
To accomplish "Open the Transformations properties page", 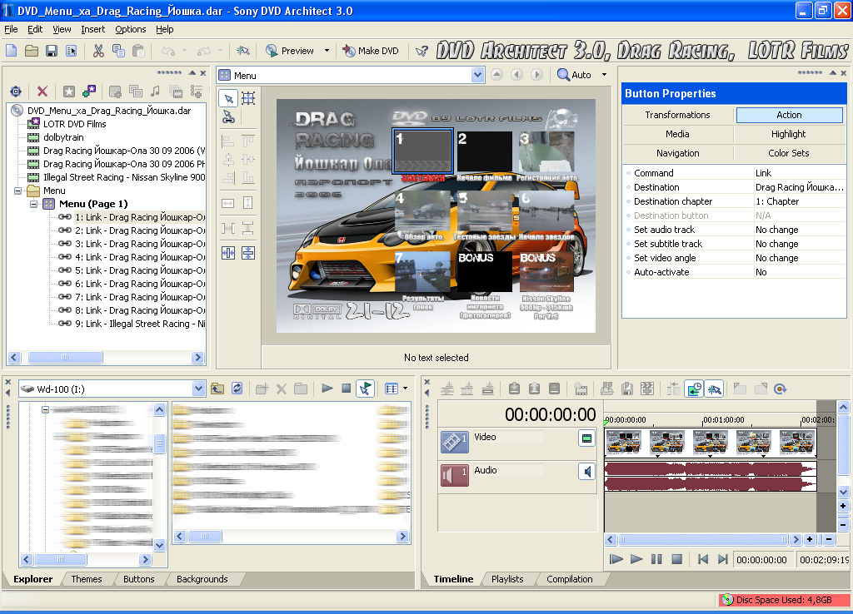I will pos(678,115).
